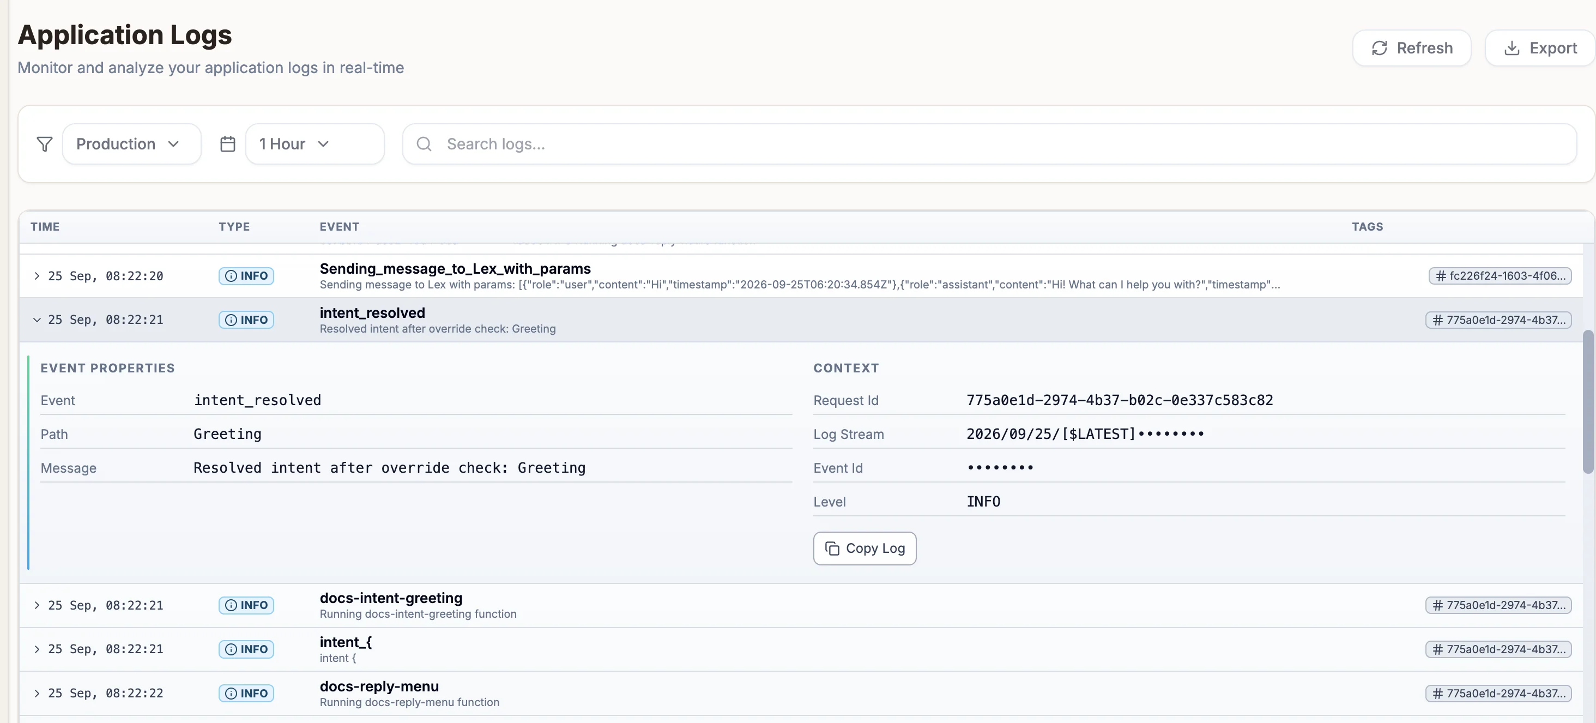1596x723 pixels.
Task: Click the 'Running docs-intent-greeting function' description
Action: coord(418,614)
